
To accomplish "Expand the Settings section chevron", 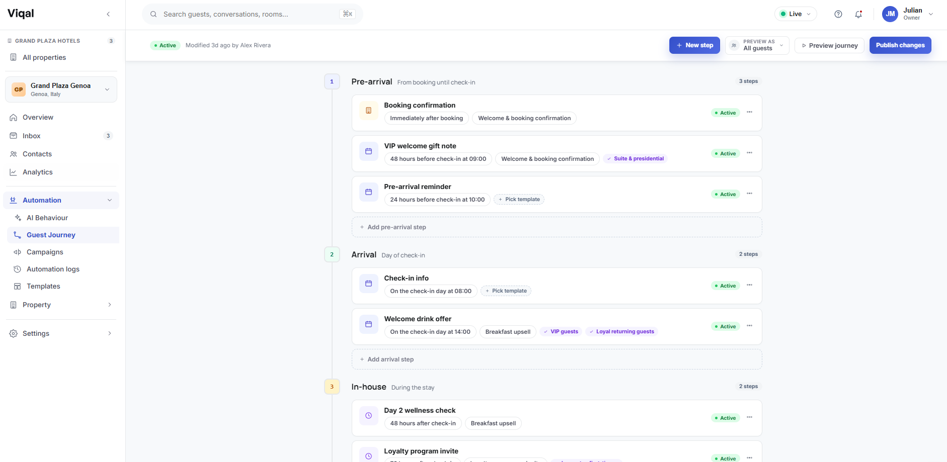I will tap(110, 333).
